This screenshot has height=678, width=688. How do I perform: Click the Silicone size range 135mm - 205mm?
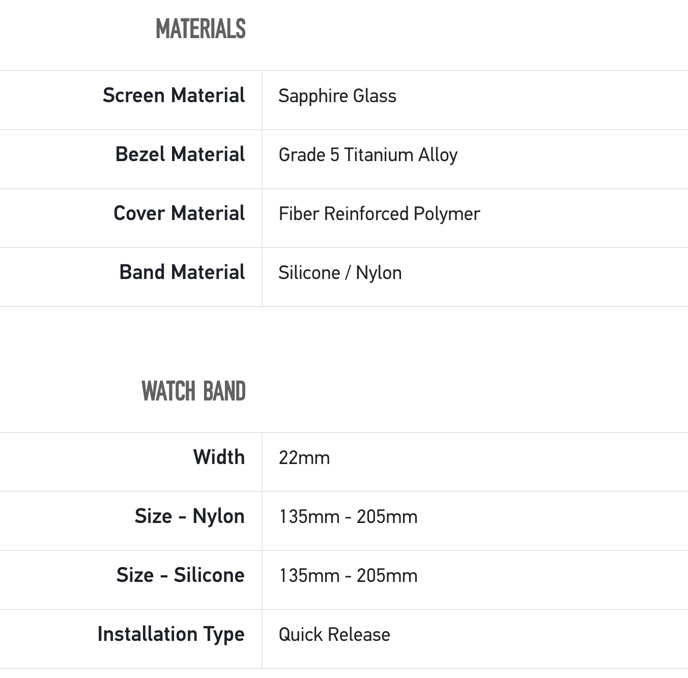coord(348,576)
